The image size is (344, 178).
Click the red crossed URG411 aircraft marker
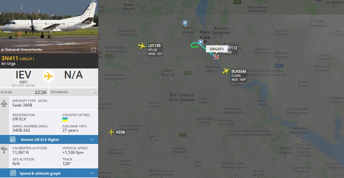click(x=216, y=57)
